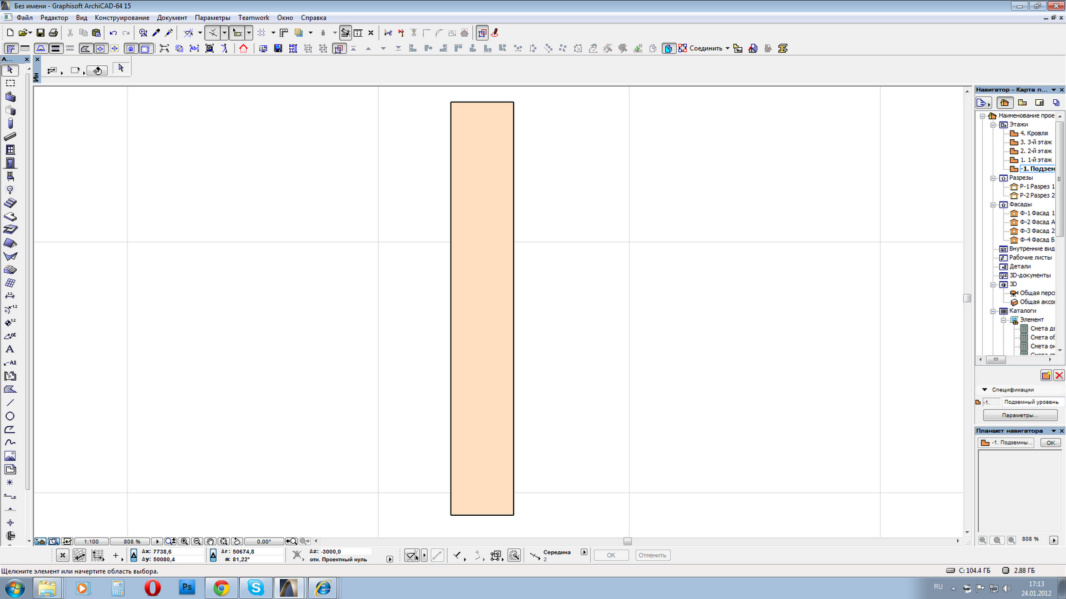
Task: Click the Параметры... button in Navigator
Action: click(x=1020, y=415)
